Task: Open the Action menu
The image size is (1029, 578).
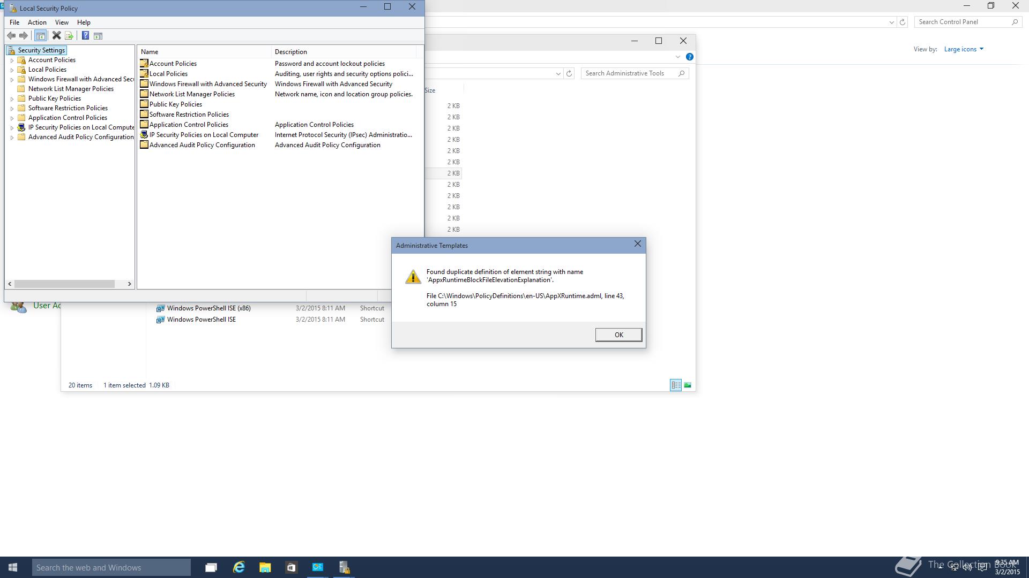Action: 37,22
